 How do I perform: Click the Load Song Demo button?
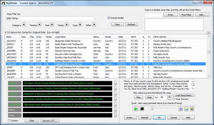pos(183,95)
